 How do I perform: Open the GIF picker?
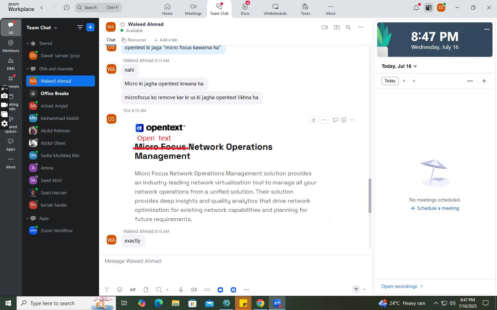click(133, 290)
